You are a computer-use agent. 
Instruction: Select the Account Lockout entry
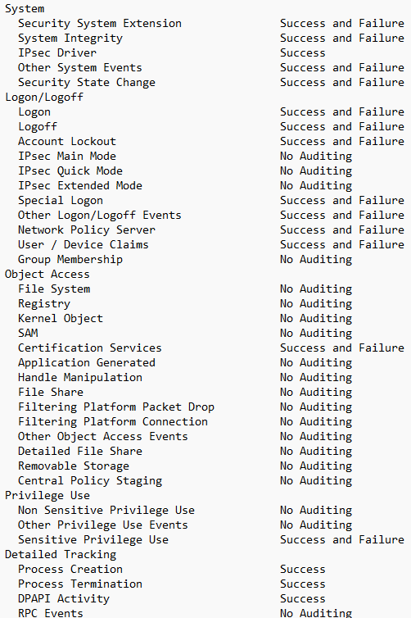click(67, 142)
